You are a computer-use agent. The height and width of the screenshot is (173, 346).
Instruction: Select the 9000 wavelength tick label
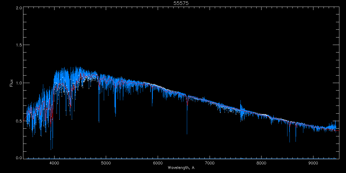click(x=313, y=162)
